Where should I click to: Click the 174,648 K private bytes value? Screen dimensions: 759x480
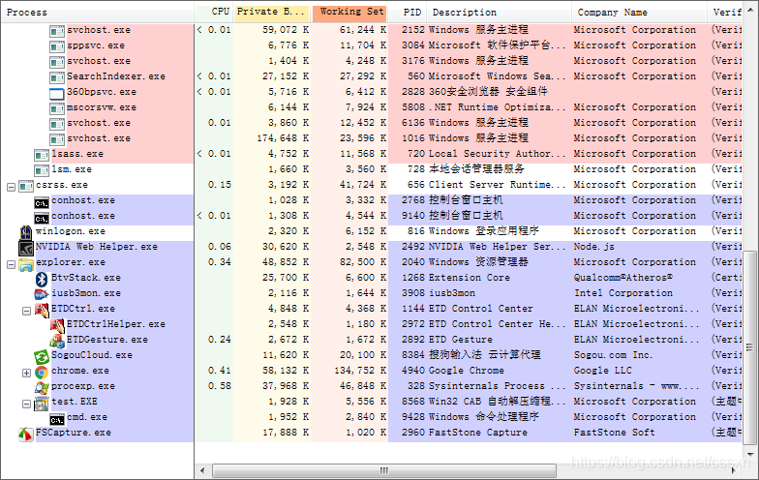283,138
